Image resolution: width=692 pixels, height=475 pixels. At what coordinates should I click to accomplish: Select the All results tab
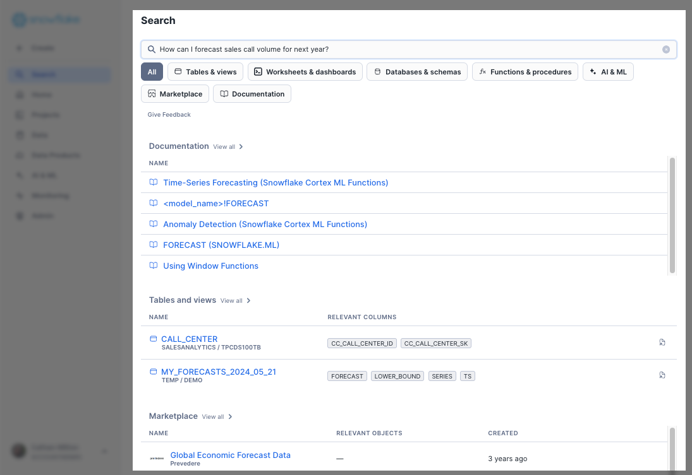152,71
